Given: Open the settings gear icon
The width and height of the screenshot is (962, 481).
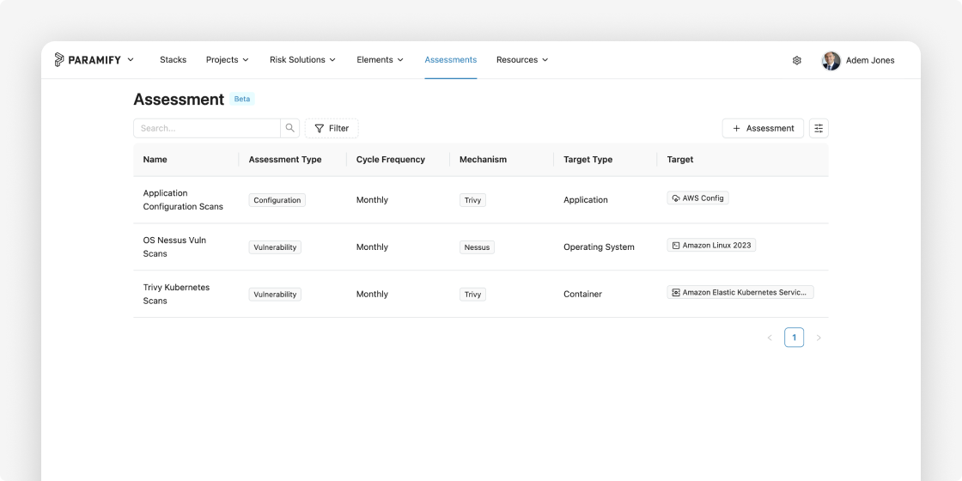Looking at the screenshot, I should 797,60.
